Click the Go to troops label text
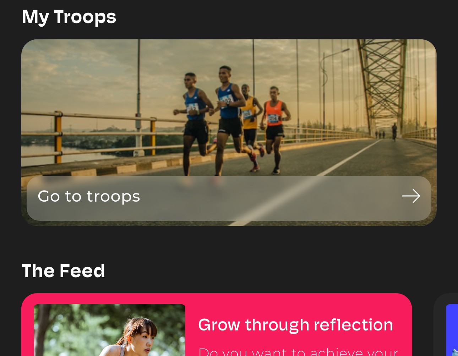The image size is (458, 356). tap(89, 196)
